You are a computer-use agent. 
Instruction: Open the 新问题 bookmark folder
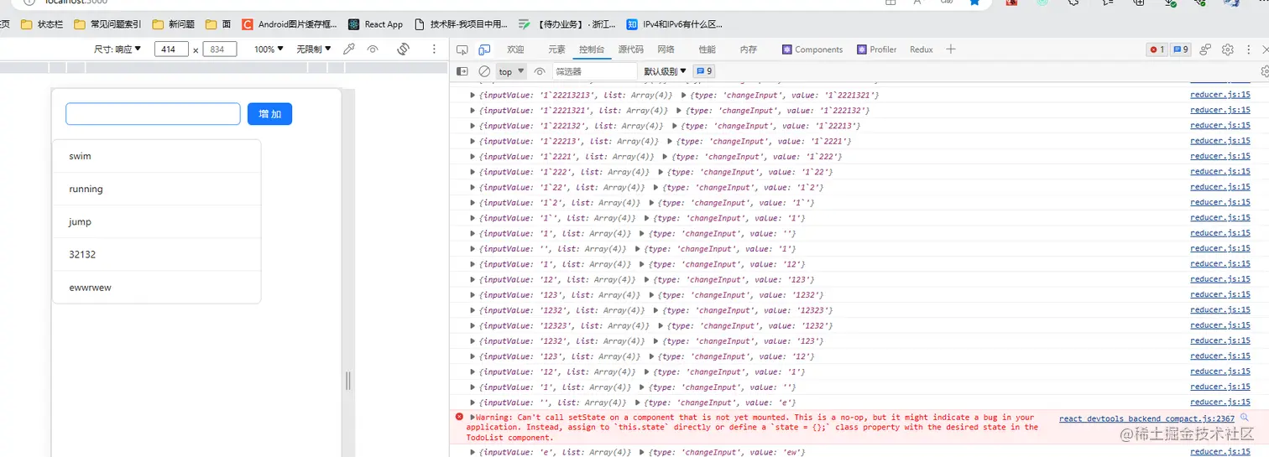click(174, 24)
